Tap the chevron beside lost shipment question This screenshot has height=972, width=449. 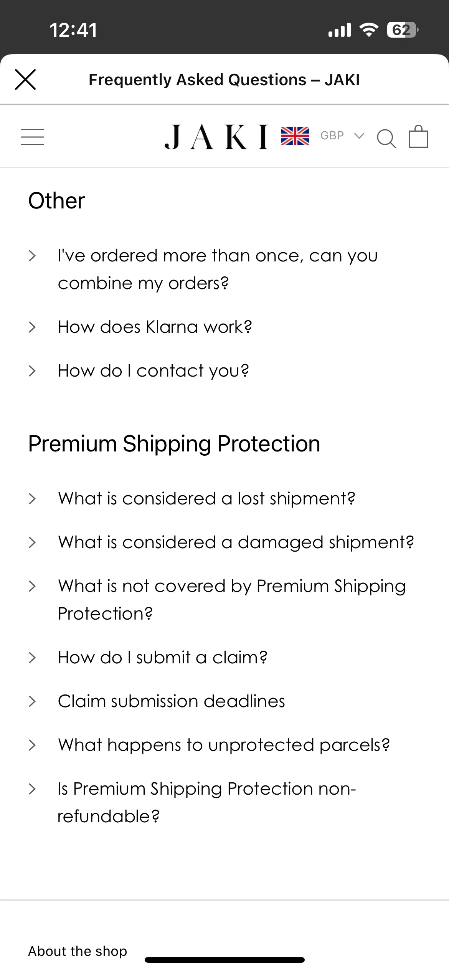point(32,498)
